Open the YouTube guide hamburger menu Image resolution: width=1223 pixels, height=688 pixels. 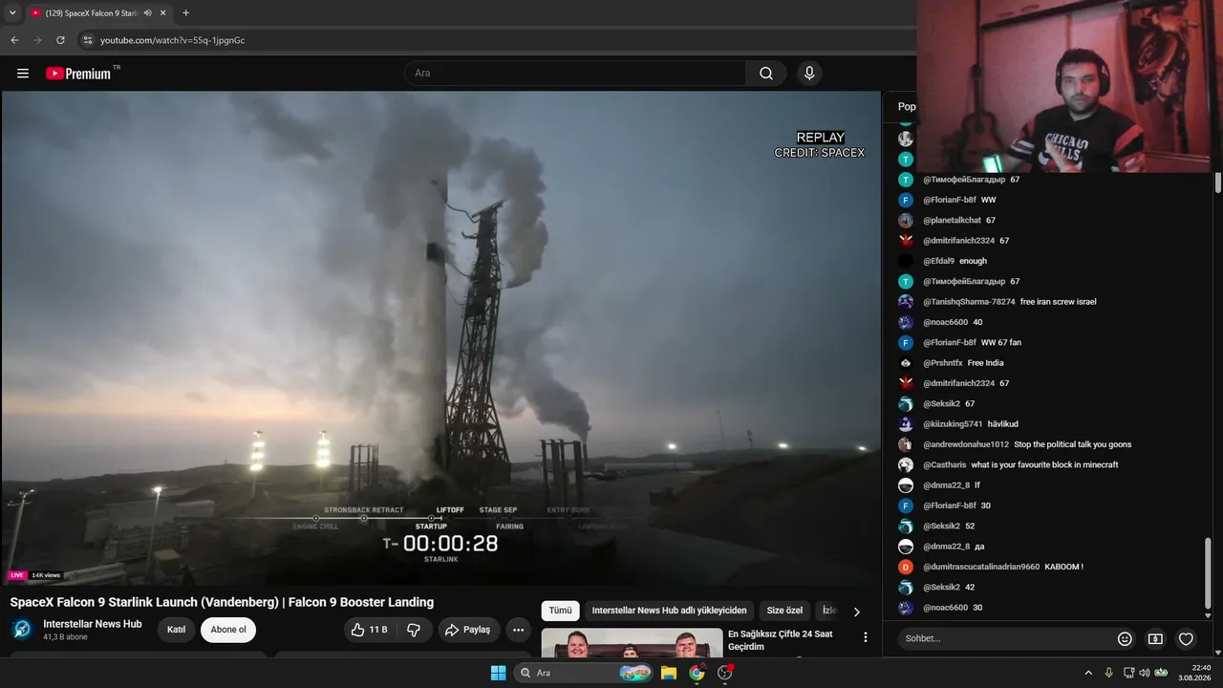23,74
